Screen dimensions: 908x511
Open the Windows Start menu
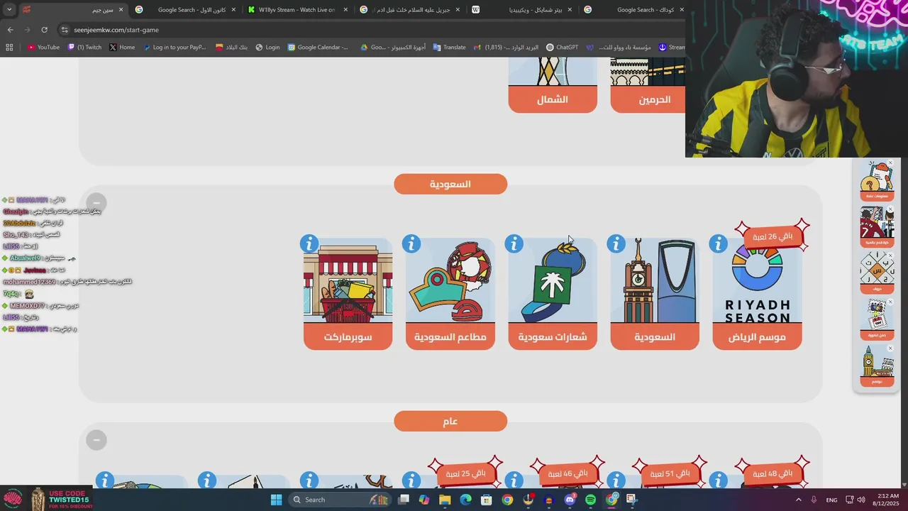pos(277,500)
